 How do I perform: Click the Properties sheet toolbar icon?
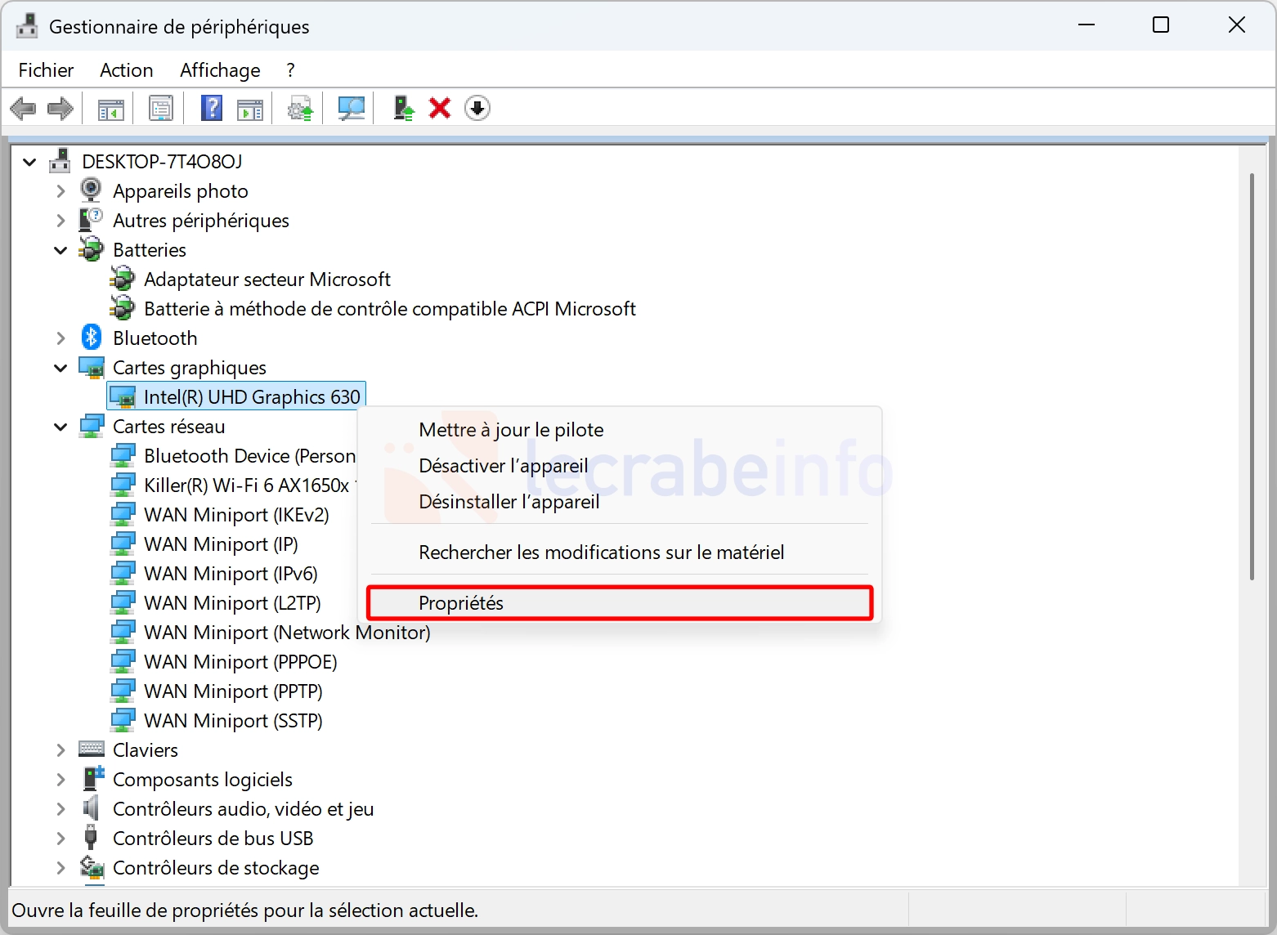pos(161,108)
